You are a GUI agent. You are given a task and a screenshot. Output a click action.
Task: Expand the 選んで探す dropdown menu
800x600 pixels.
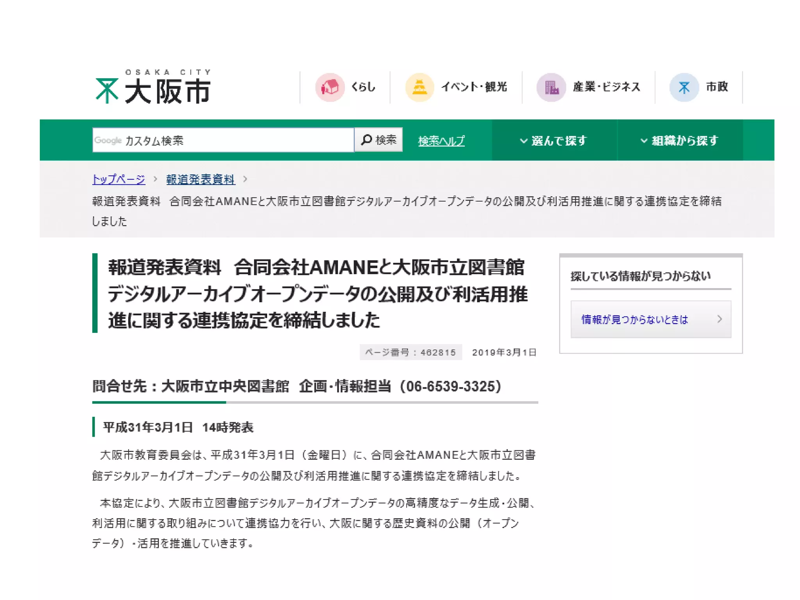point(554,141)
